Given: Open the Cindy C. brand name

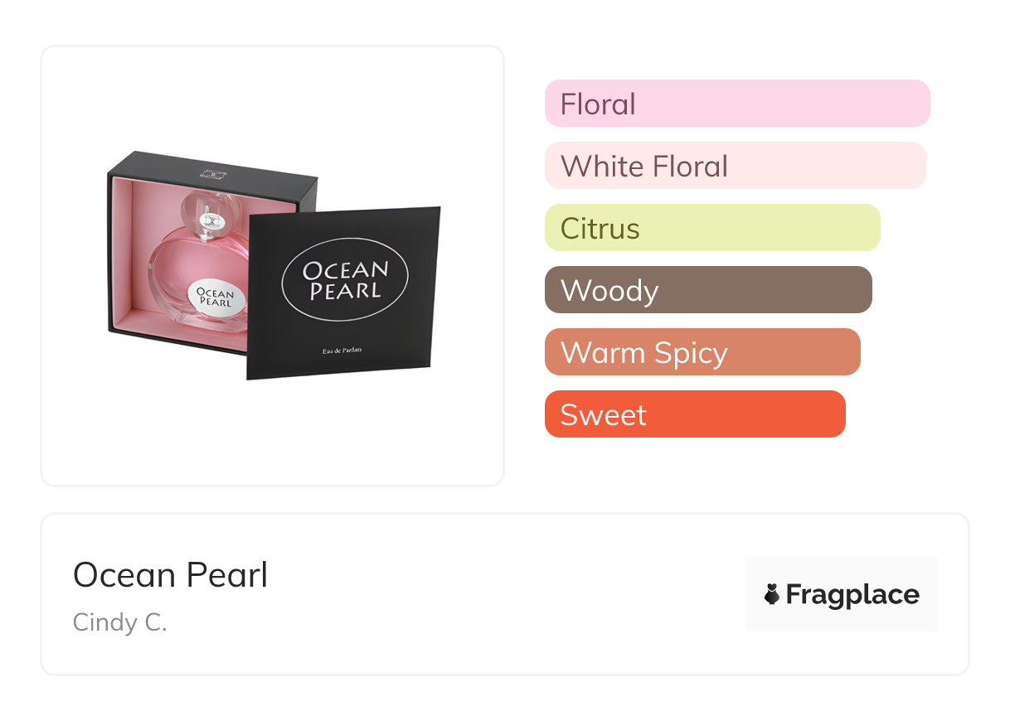Looking at the screenshot, I should tap(120, 622).
